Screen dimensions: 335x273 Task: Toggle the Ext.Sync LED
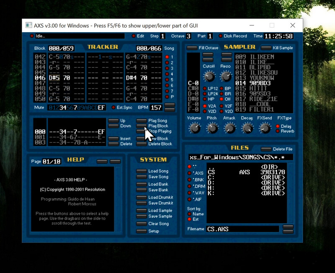pos(113,107)
